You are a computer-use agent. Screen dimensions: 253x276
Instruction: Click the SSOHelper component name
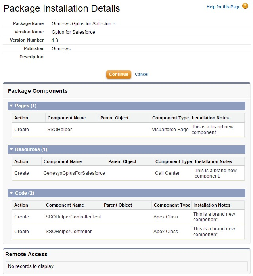coord(59,130)
